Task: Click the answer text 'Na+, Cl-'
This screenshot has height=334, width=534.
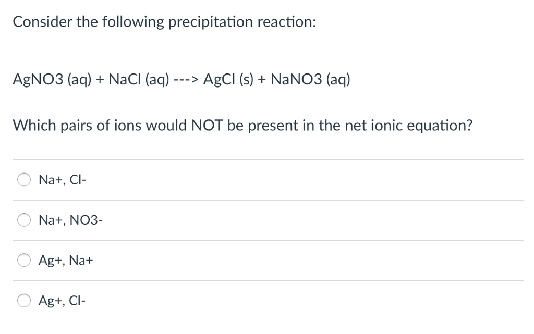Action: click(63, 179)
